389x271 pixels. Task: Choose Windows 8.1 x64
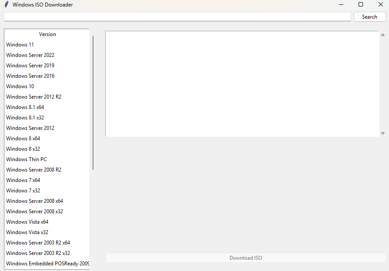coord(47,107)
